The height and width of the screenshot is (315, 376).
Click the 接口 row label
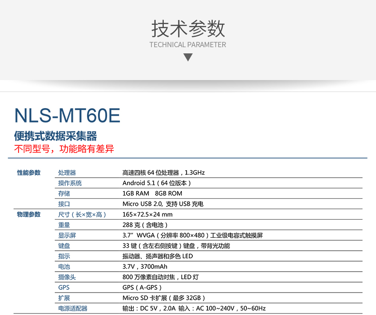click(64, 204)
